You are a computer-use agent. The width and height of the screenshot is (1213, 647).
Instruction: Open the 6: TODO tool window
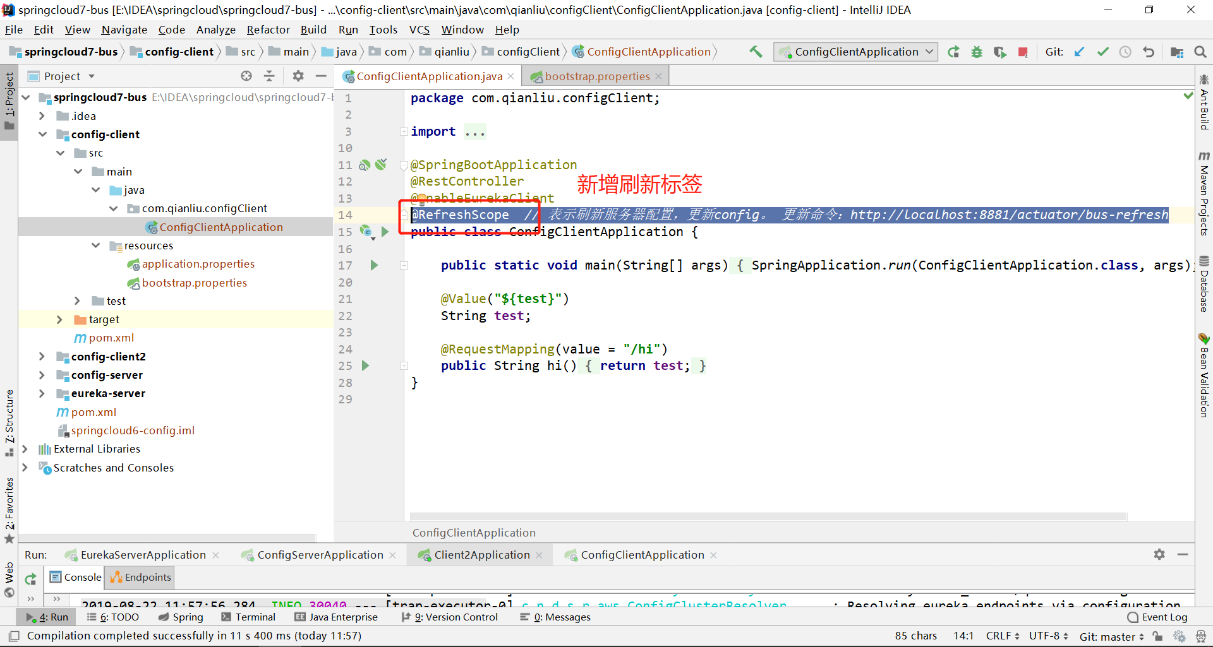(112, 617)
